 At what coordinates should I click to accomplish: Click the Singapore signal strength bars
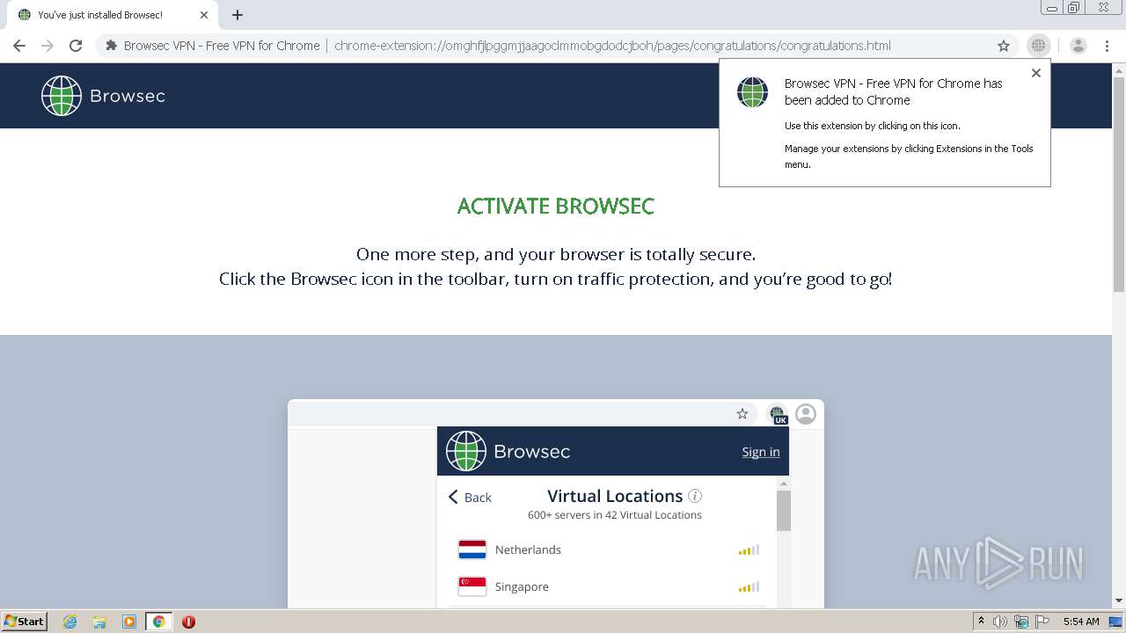(x=749, y=587)
